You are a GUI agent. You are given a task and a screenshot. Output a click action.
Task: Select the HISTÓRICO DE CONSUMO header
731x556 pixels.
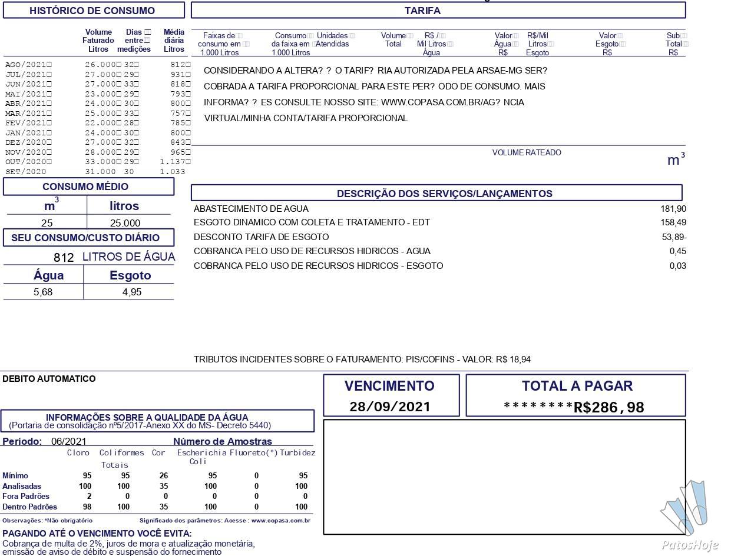tap(94, 11)
